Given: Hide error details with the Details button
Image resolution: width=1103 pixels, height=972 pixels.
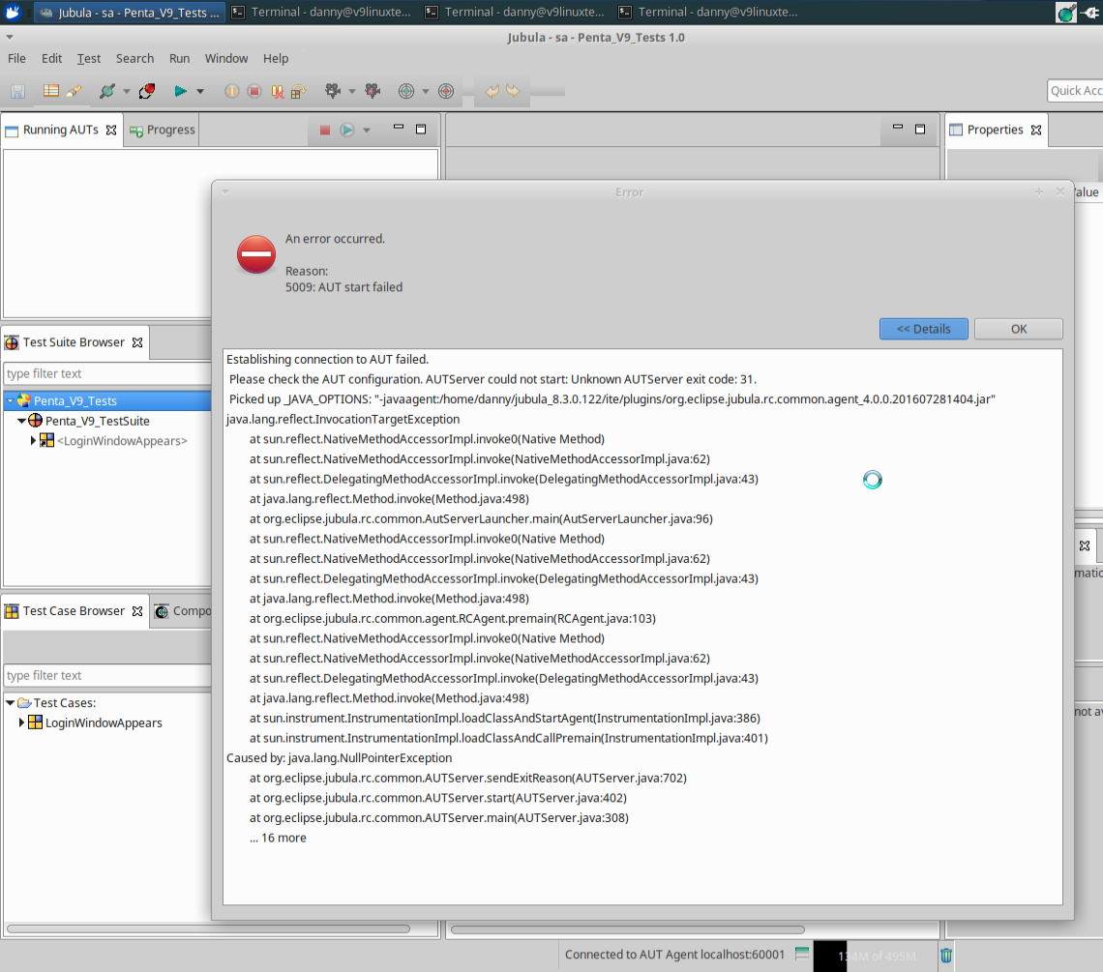Looking at the screenshot, I should [924, 329].
